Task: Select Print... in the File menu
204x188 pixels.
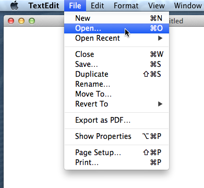Action: coord(116,162)
